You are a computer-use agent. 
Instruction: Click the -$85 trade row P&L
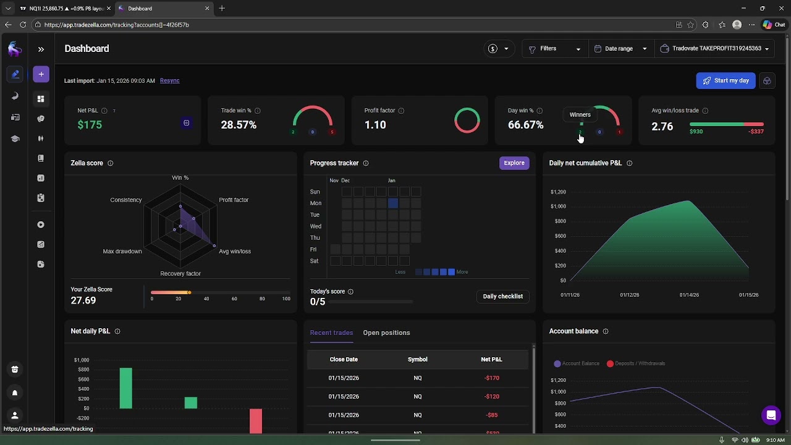point(492,415)
